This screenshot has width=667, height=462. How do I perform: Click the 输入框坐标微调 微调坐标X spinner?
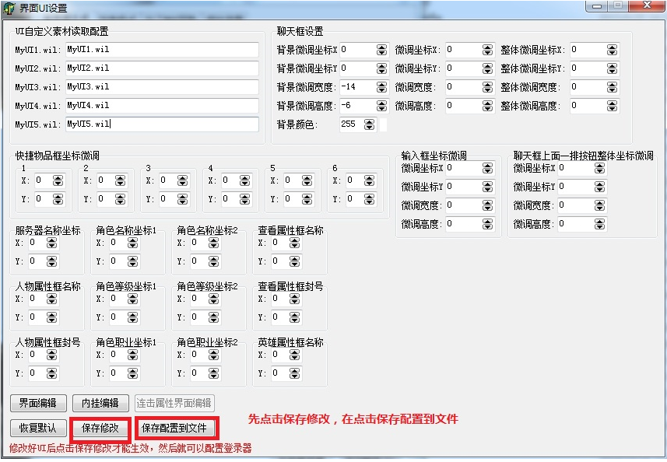pyautogui.click(x=487, y=168)
